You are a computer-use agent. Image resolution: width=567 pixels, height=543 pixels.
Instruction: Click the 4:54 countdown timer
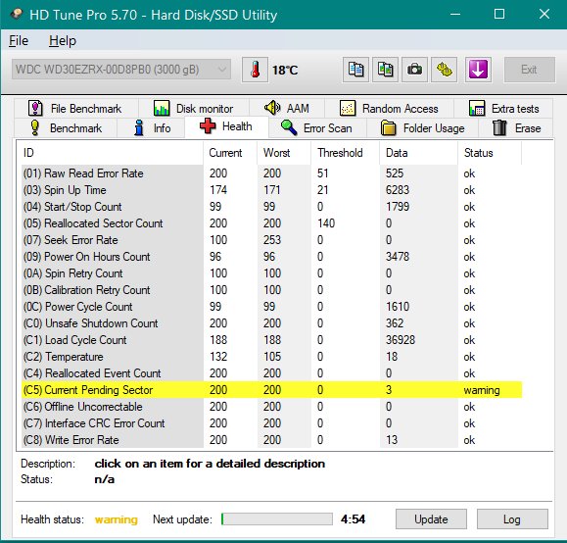353,519
